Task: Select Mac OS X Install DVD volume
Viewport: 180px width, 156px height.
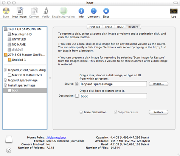Action: [25, 75]
